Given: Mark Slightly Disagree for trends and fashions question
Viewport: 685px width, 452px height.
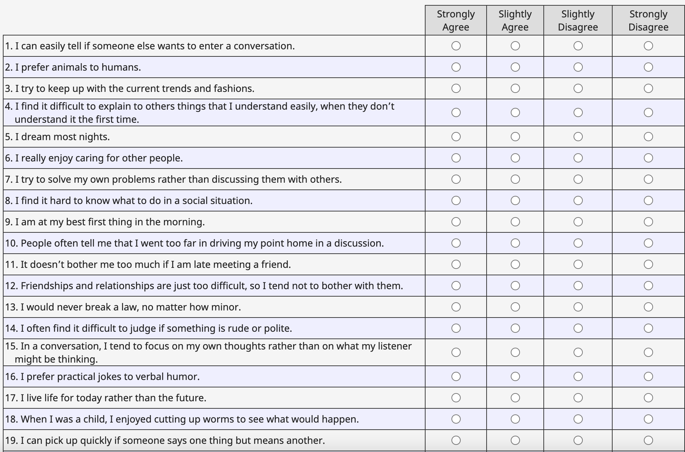Looking at the screenshot, I should coord(578,88).
